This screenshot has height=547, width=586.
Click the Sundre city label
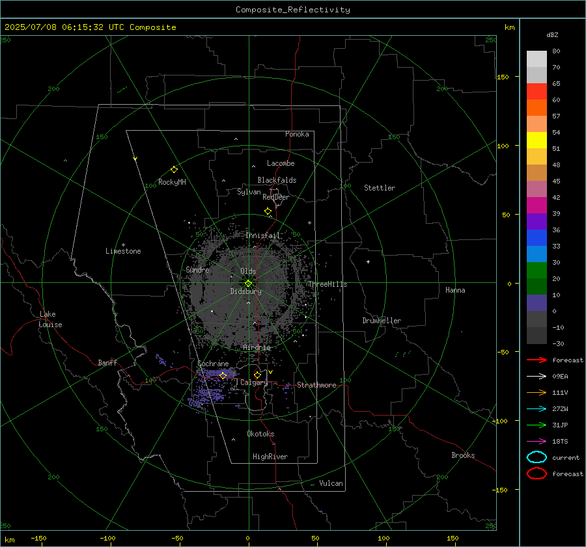click(x=197, y=269)
